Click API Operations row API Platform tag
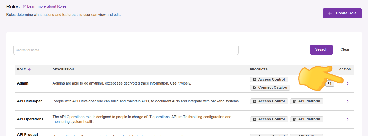Screen dimensions: 368x136 click(306, 119)
